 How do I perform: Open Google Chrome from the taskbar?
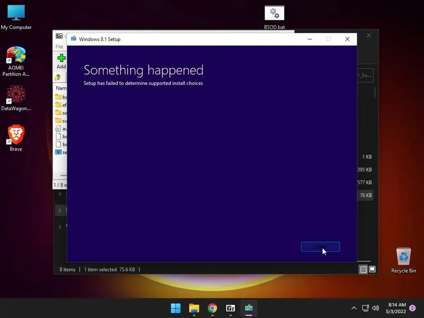[x=212, y=308]
